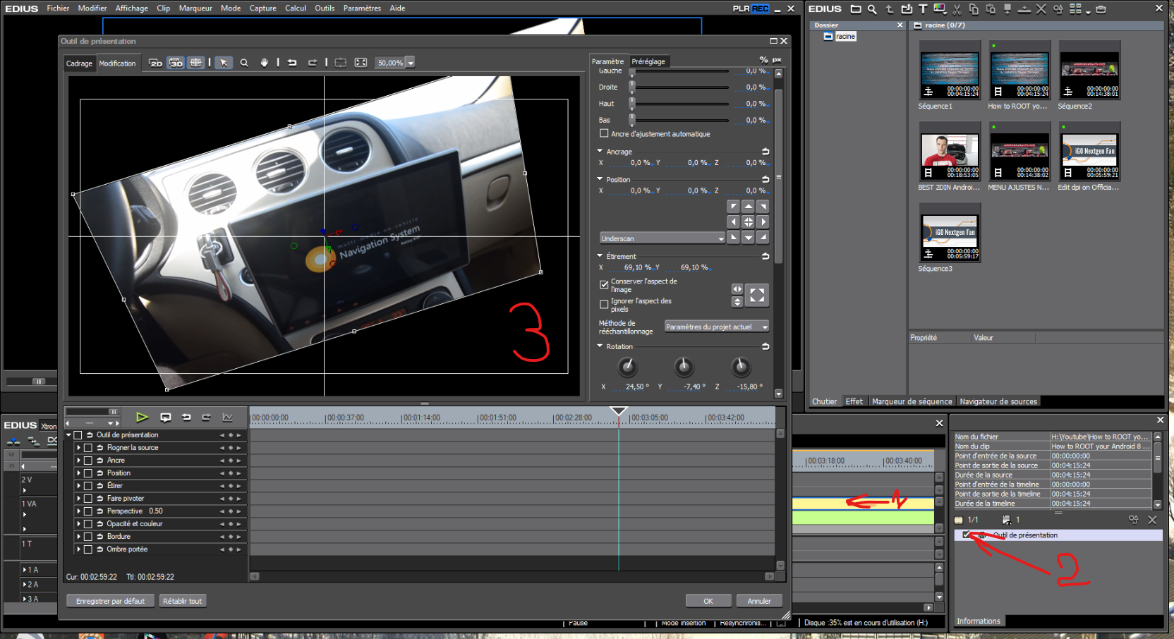Reset Rotation with its arrow icon

765,346
